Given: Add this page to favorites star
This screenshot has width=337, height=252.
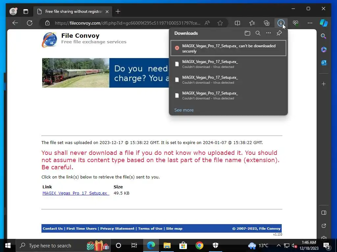Looking at the screenshot, I should click(220, 23).
